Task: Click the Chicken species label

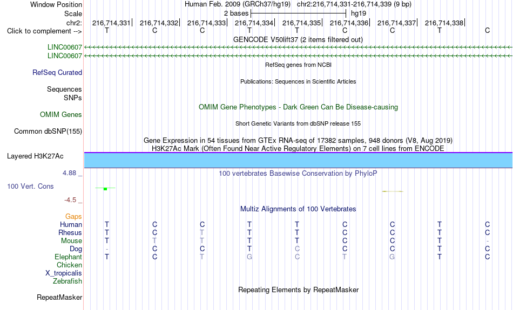Action: click(x=69, y=265)
